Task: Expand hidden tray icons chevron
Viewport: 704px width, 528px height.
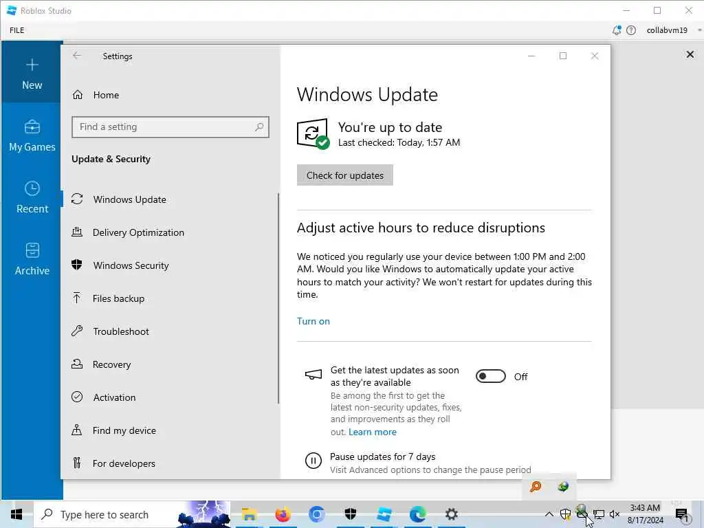Action: point(549,514)
